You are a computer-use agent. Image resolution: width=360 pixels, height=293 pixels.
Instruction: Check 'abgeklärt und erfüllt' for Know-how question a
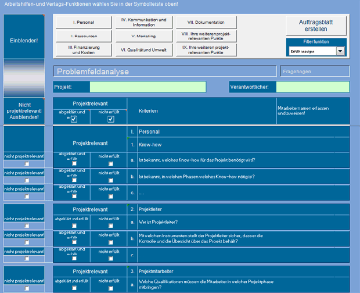74,164
